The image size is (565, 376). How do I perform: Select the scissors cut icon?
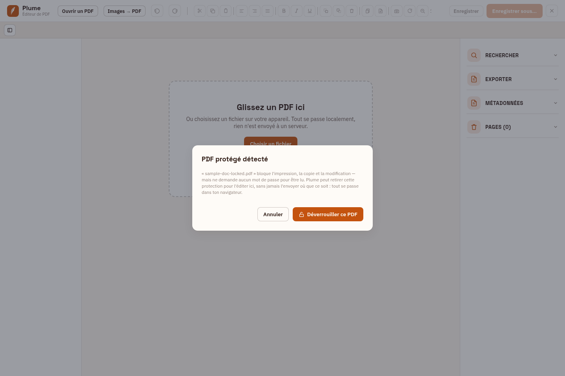[x=200, y=11]
